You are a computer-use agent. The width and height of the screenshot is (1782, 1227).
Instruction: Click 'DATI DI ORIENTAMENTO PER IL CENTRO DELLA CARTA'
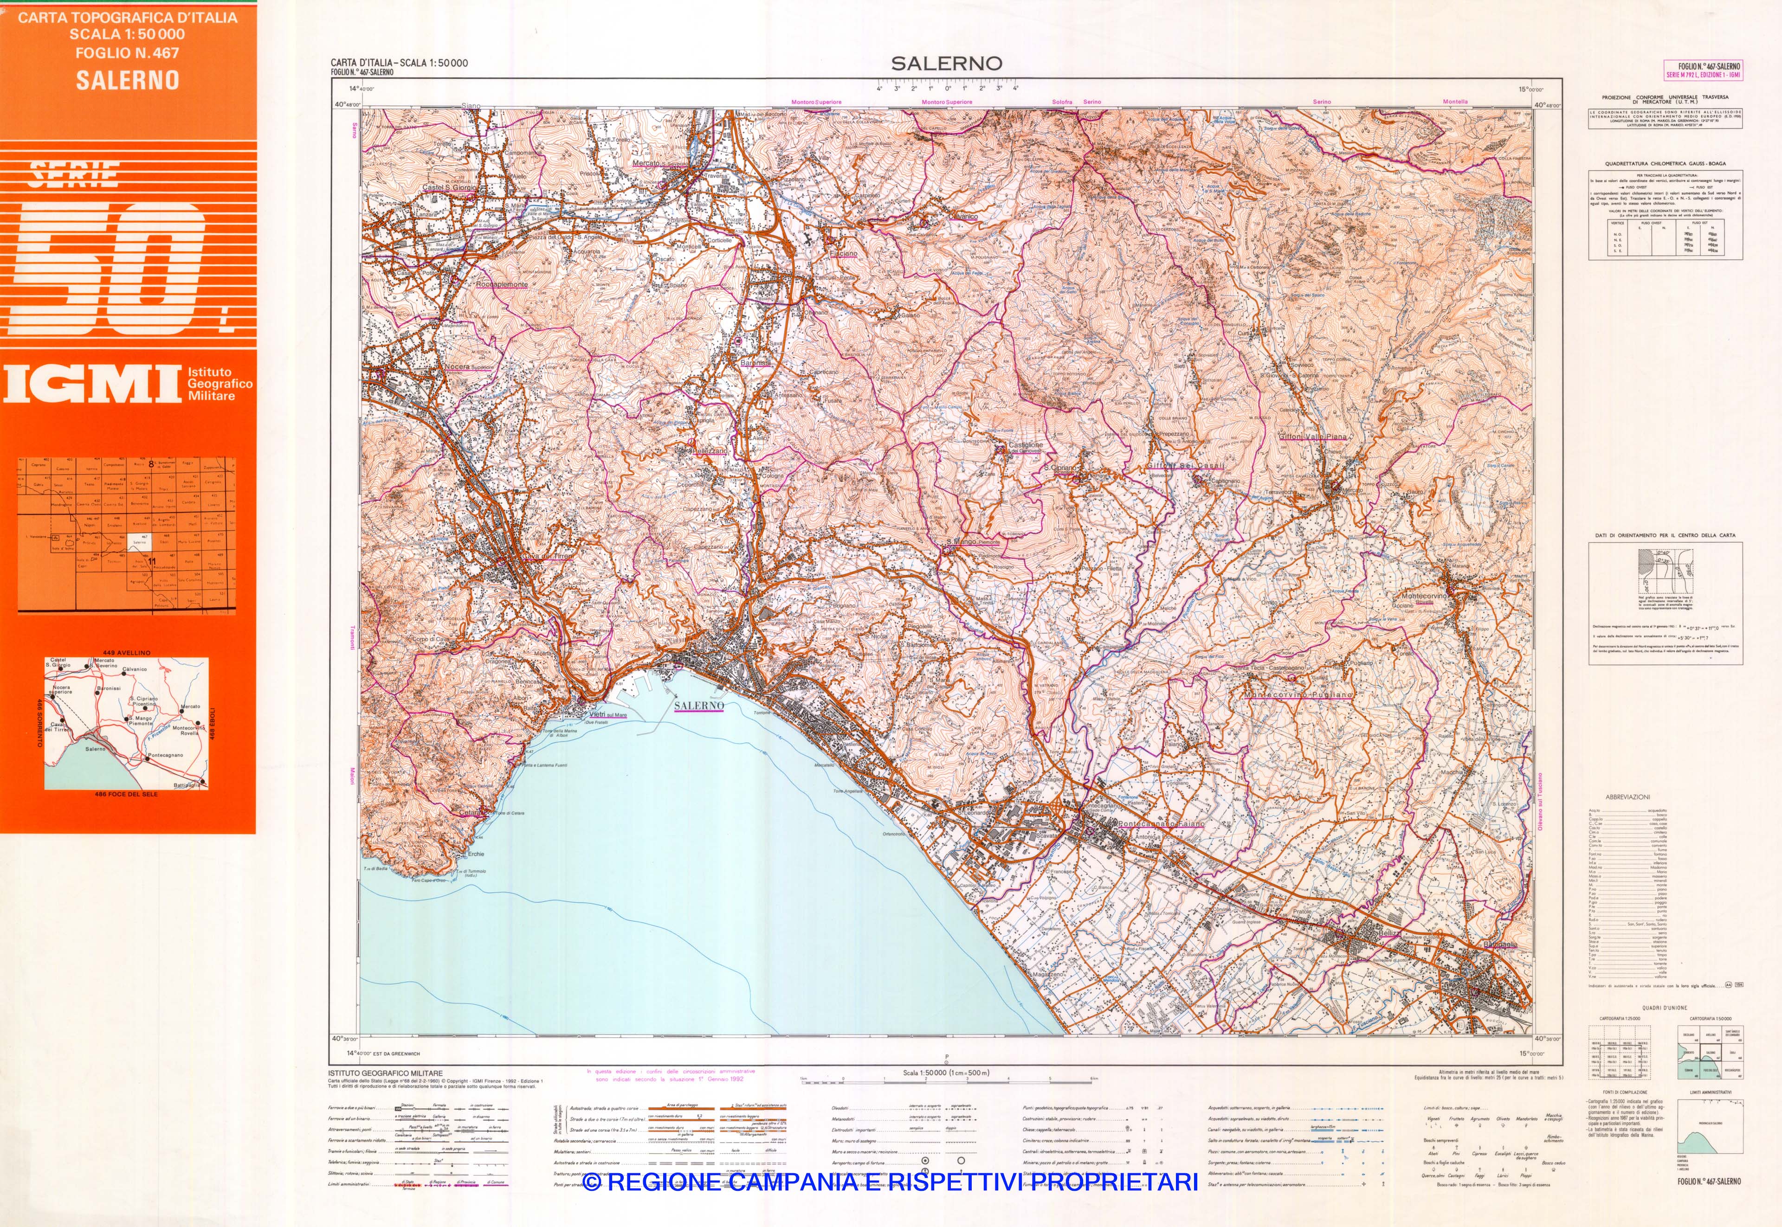(1665, 535)
